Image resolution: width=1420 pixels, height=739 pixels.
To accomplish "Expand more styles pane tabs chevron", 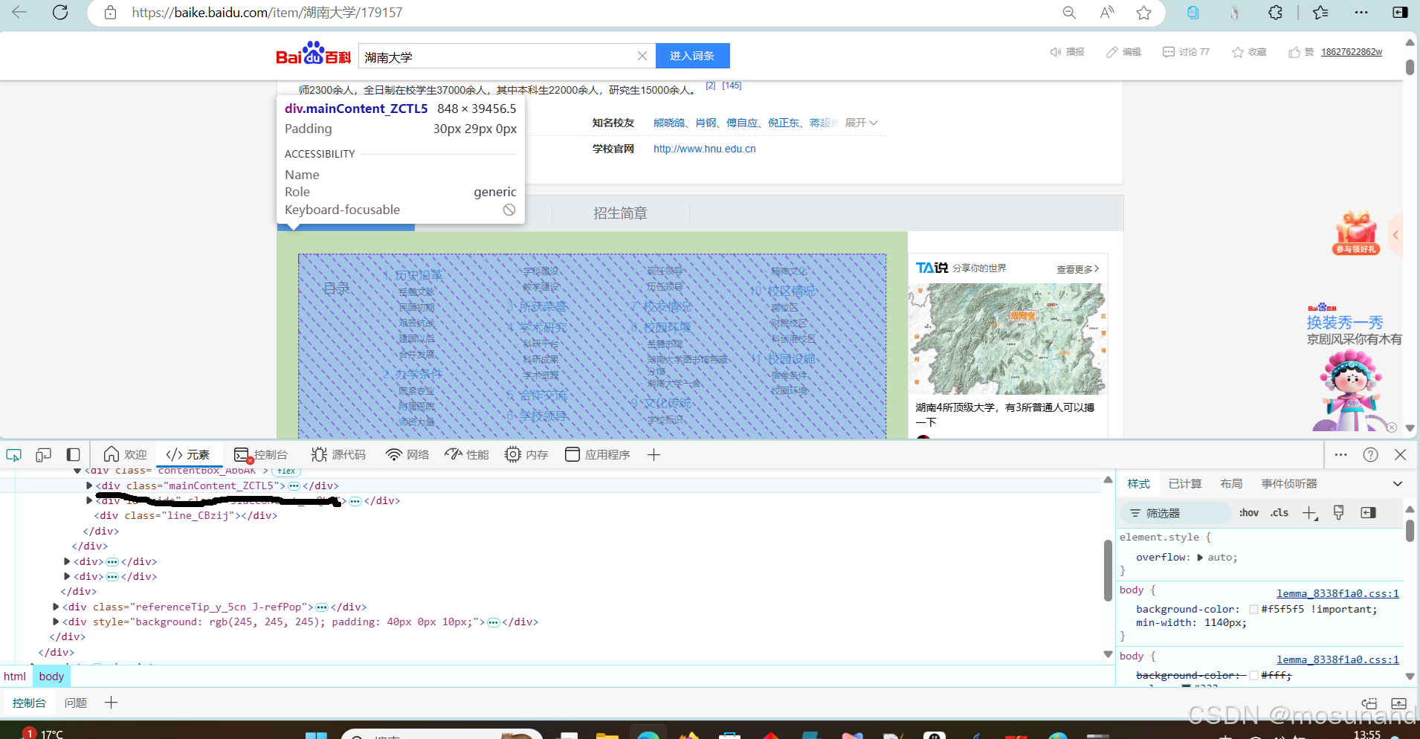I will (x=1398, y=484).
